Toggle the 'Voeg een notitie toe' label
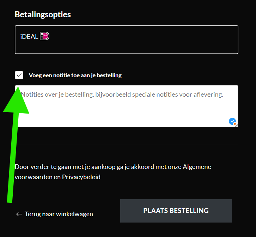 pyautogui.click(x=75, y=75)
